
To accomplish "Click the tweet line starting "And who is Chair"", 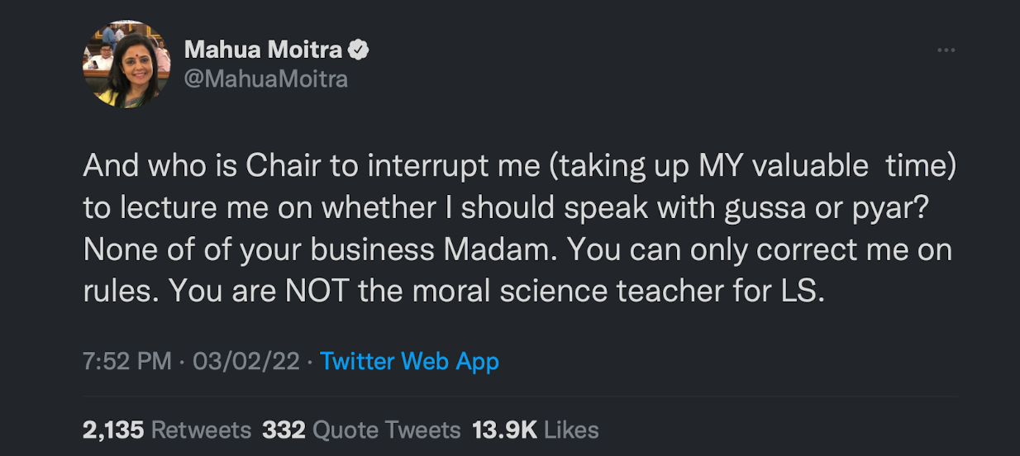I will pyautogui.click(x=519, y=168).
